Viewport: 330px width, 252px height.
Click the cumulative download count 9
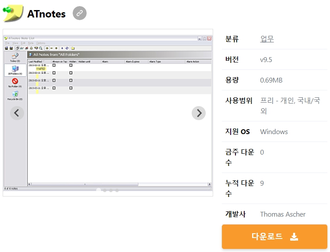point(262,183)
